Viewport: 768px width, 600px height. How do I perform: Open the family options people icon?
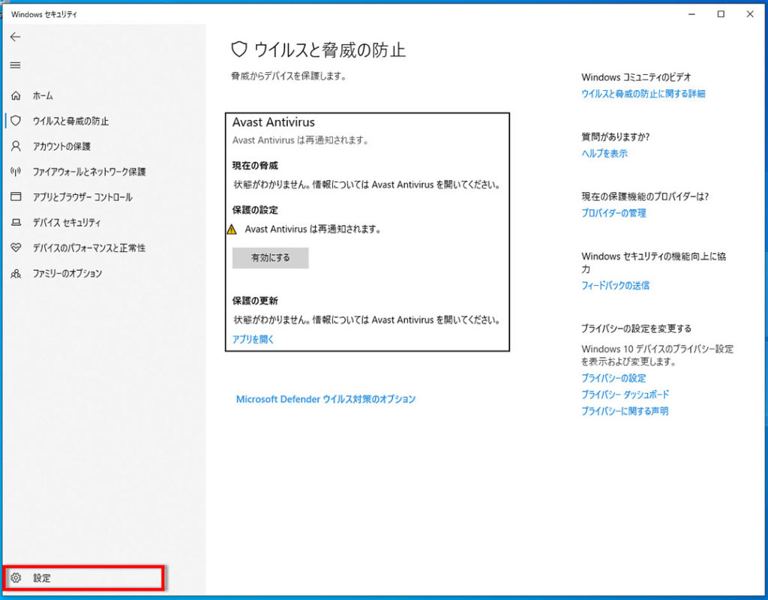click(x=16, y=273)
